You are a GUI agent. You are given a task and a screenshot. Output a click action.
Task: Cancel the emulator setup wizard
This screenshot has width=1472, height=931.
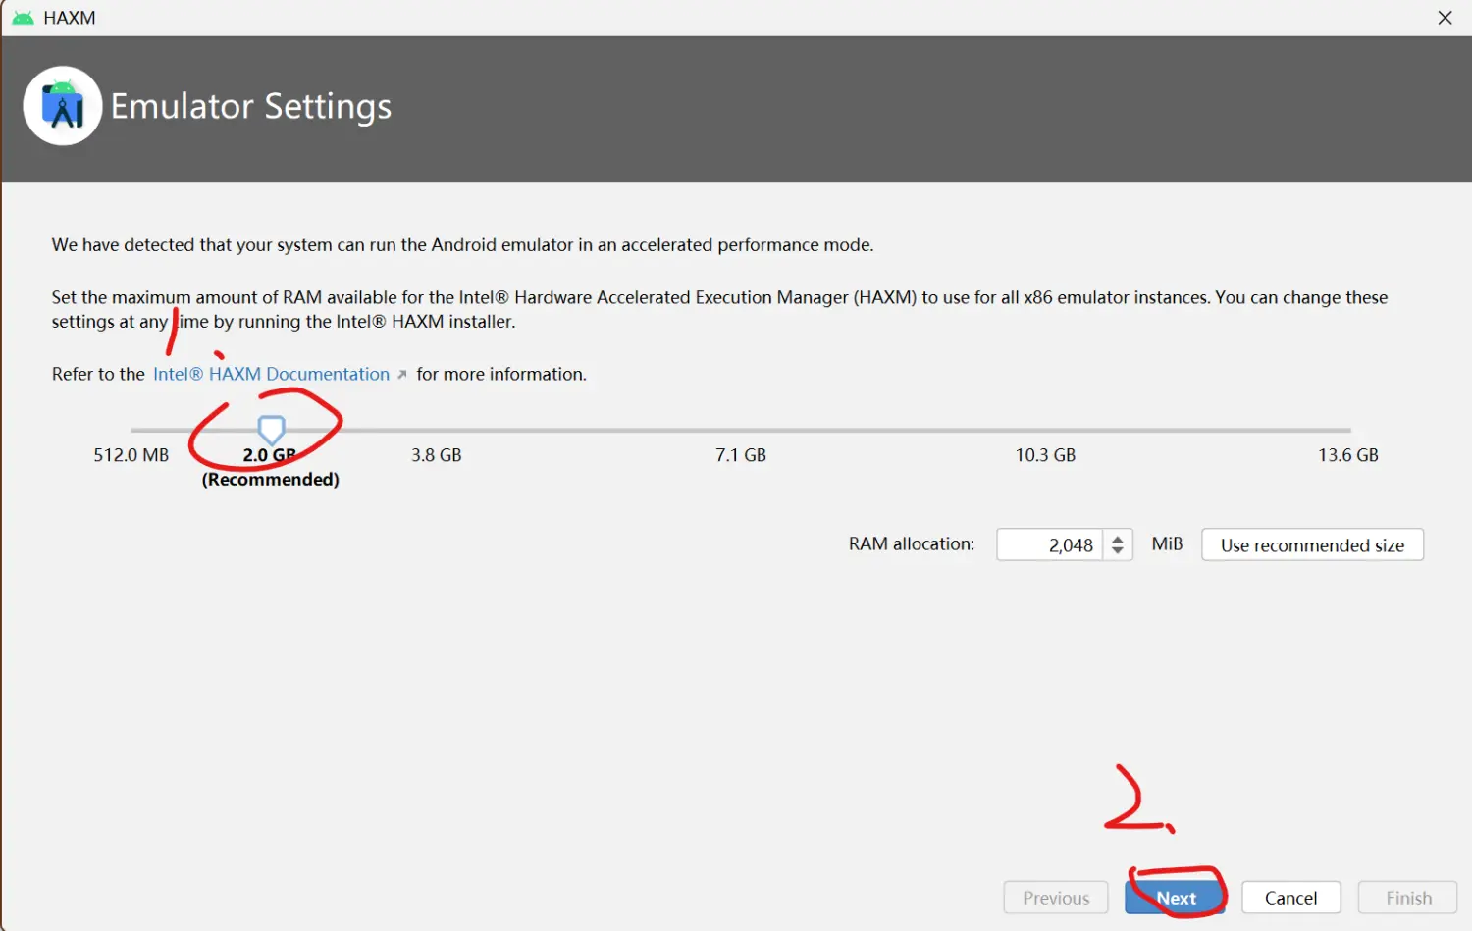[1290, 898]
